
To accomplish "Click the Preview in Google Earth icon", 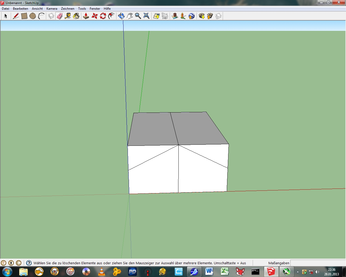I will pos(191,16).
